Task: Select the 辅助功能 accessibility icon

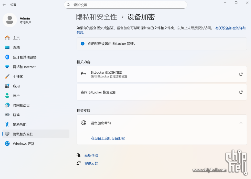Action: pos(7,124)
